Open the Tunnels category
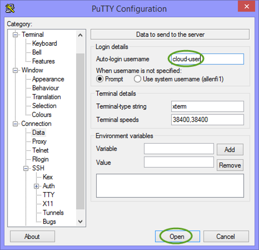259x250 pixels. (53, 213)
